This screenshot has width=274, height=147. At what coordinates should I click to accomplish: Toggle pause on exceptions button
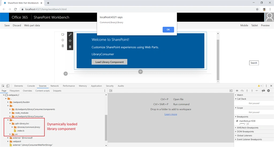pos(269,91)
